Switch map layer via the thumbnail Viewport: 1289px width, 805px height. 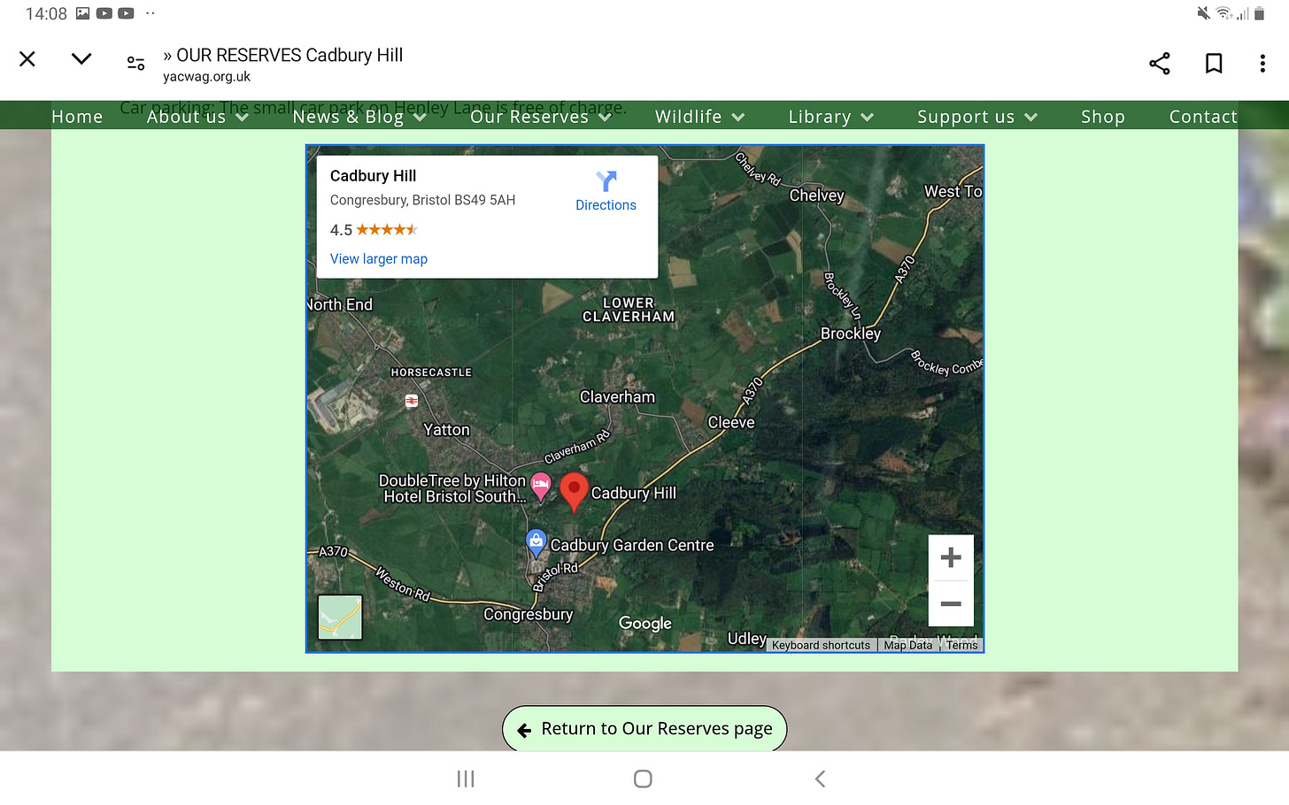coord(340,617)
